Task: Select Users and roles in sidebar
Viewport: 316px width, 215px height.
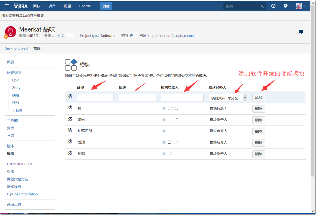Action: coord(20,164)
